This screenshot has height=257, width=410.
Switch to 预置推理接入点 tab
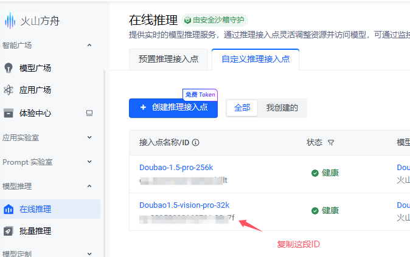[169, 60]
